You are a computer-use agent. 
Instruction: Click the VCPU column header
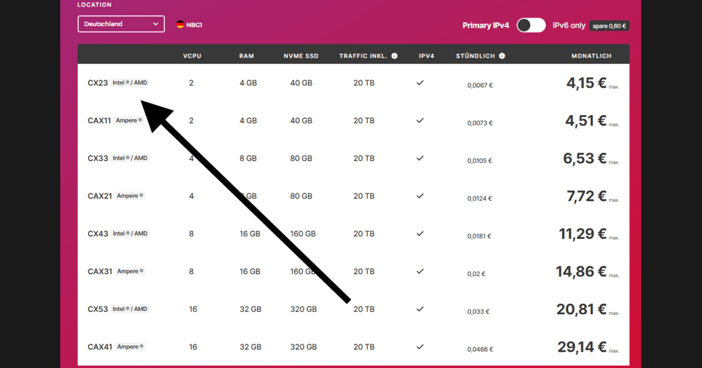(x=192, y=56)
